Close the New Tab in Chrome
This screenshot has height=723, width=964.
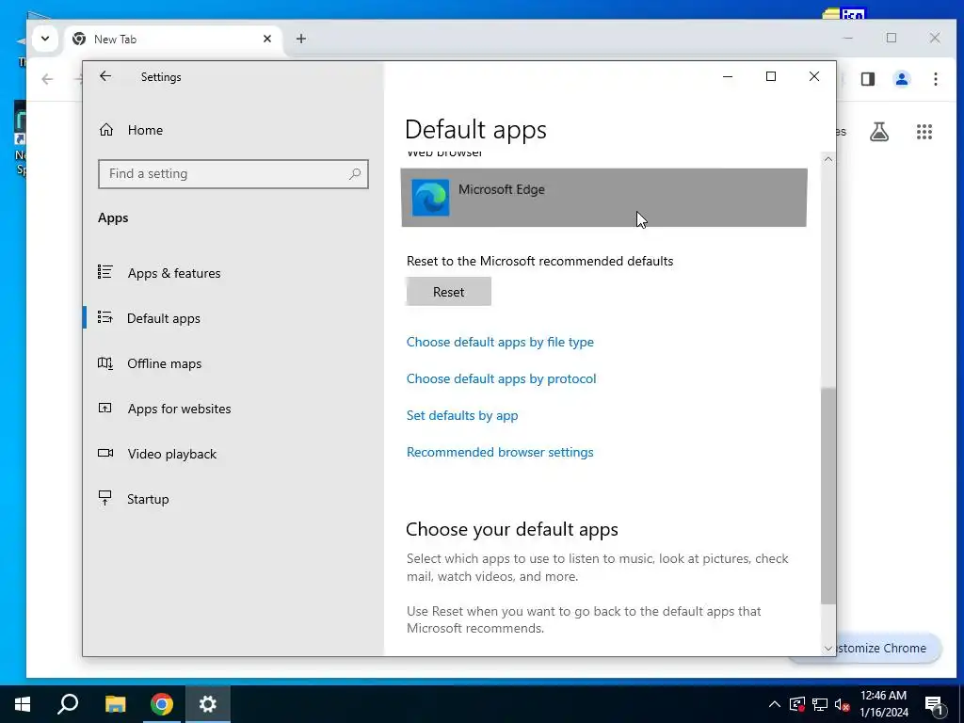click(267, 39)
